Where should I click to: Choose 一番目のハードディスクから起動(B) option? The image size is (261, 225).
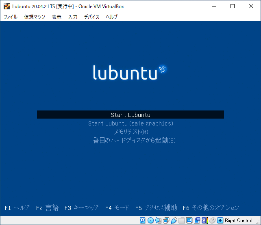pyautogui.click(x=130, y=141)
